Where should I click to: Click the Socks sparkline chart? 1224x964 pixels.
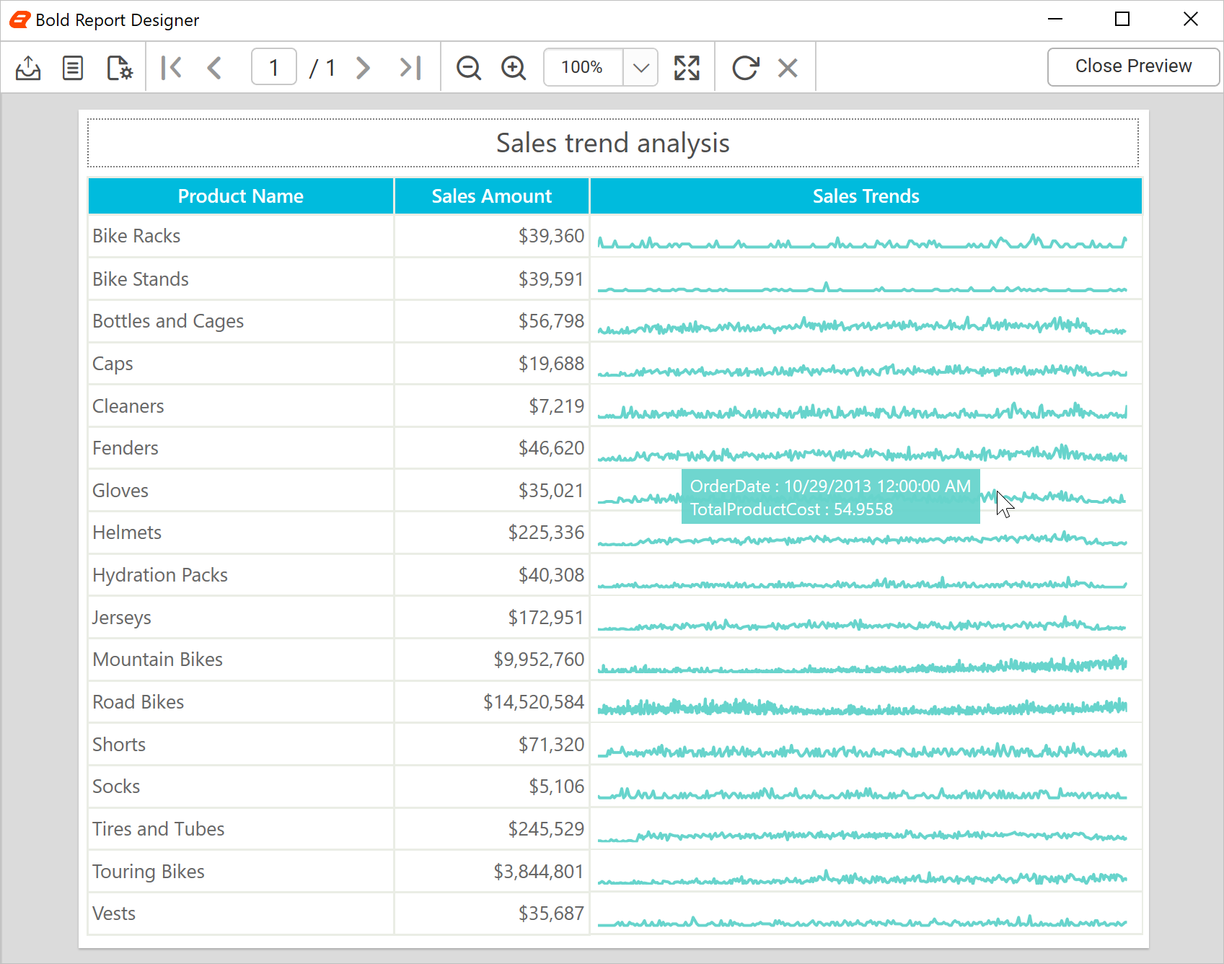click(863, 794)
